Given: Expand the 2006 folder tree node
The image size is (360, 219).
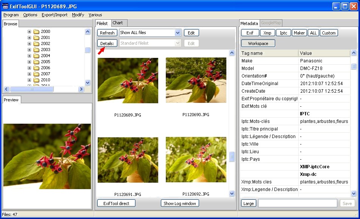Looking at the screenshot, I should click(x=29, y=68).
